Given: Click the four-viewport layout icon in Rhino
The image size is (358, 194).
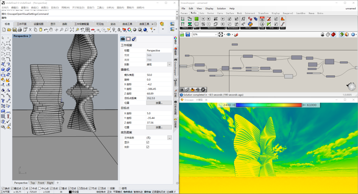Looking at the screenshot, I should tap(88, 30).
